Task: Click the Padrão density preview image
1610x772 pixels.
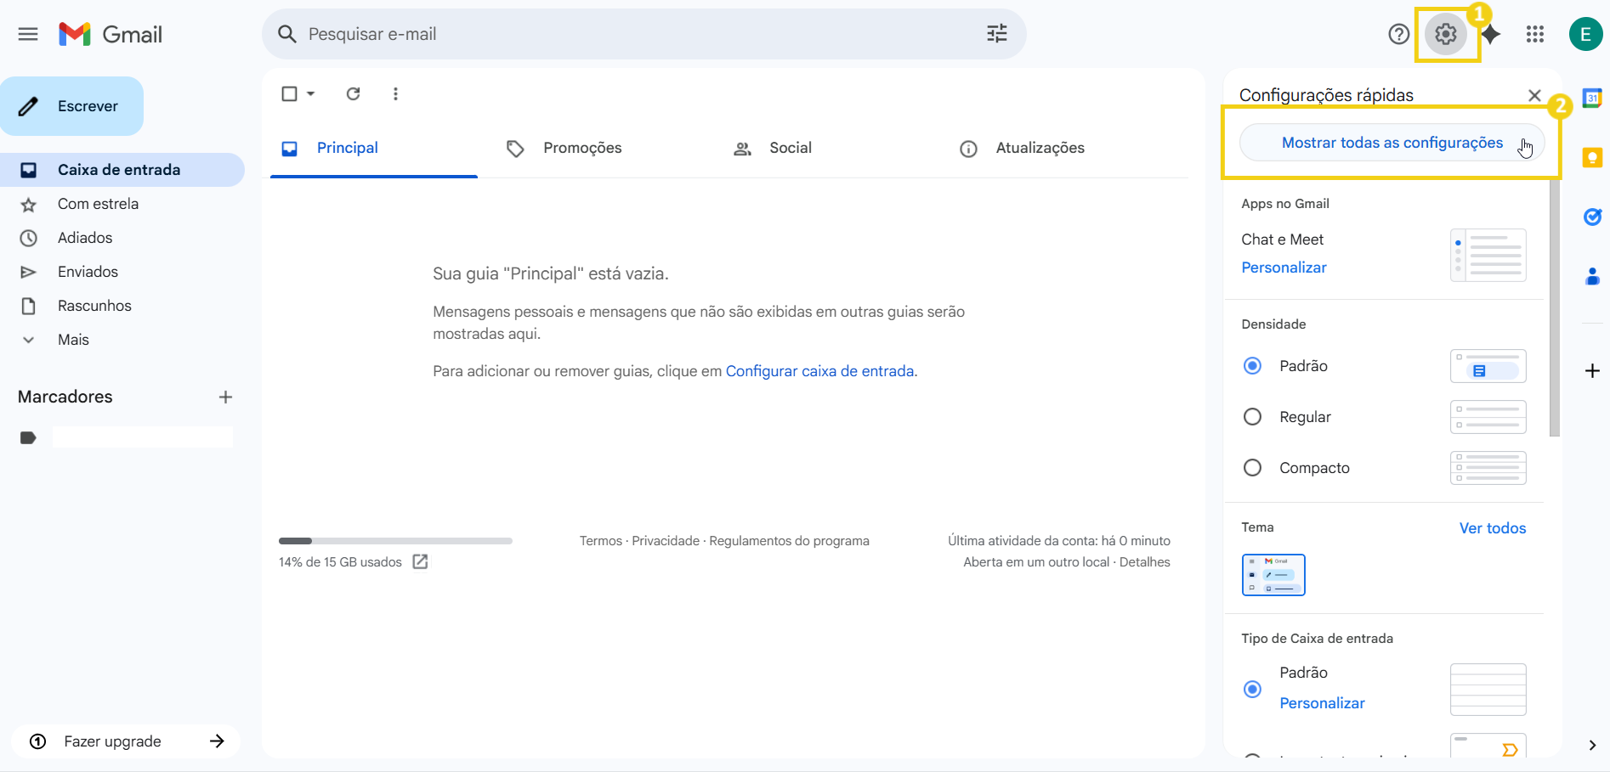Action: pyautogui.click(x=1488, y=366)
